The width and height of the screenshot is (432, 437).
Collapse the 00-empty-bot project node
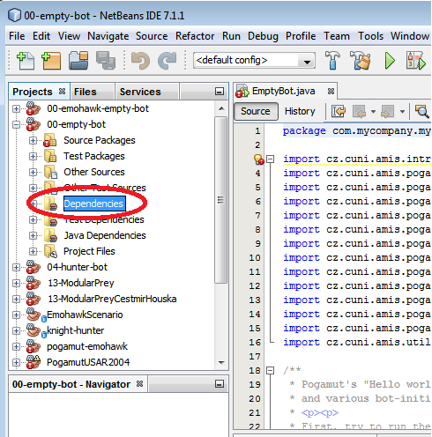17,125
